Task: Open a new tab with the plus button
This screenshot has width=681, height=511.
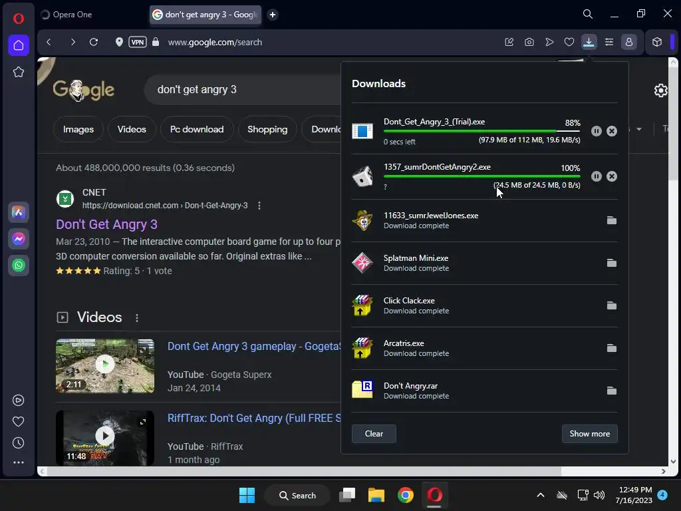Action: pyautogui.click(x=272, y=15)
